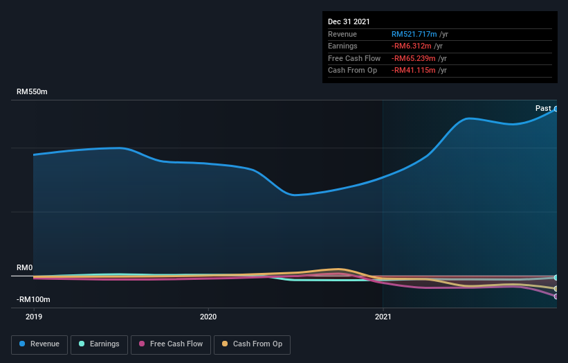Click the RM0 y-axis label
Screen dimensions: 568x363
[x=25, y=267]
